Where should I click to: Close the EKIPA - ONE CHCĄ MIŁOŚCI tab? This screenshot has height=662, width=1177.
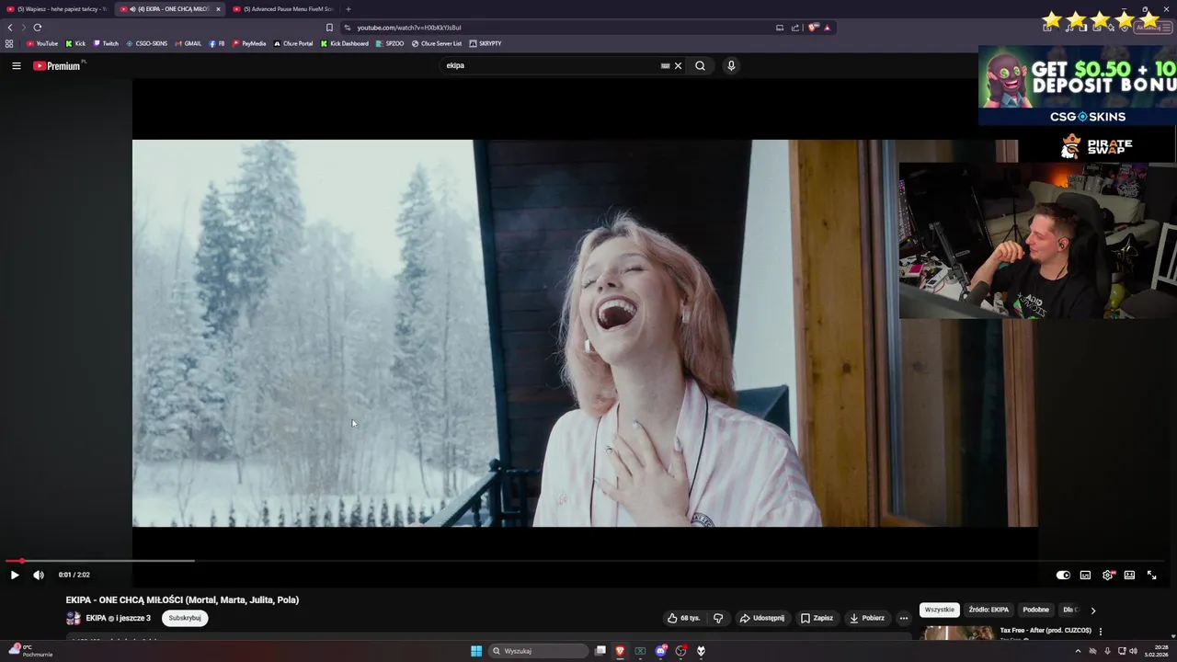tap(218, 9)
